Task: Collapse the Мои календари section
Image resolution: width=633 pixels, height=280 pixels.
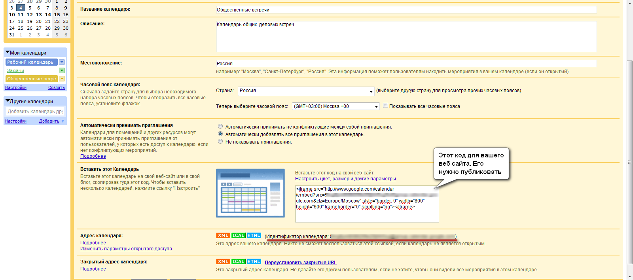Action: click(x=8, y=52)
